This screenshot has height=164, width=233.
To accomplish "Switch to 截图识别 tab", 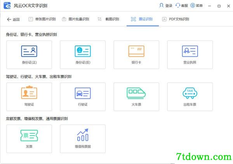I will click(112, 19).
